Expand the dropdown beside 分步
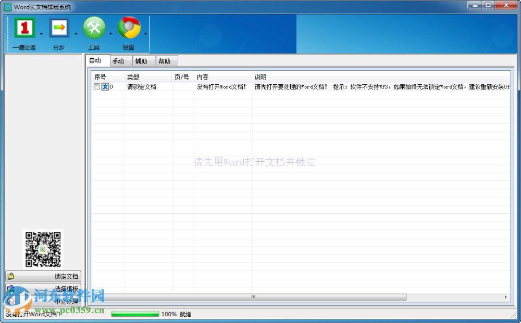The image size is (521, 323). (76, 34)
